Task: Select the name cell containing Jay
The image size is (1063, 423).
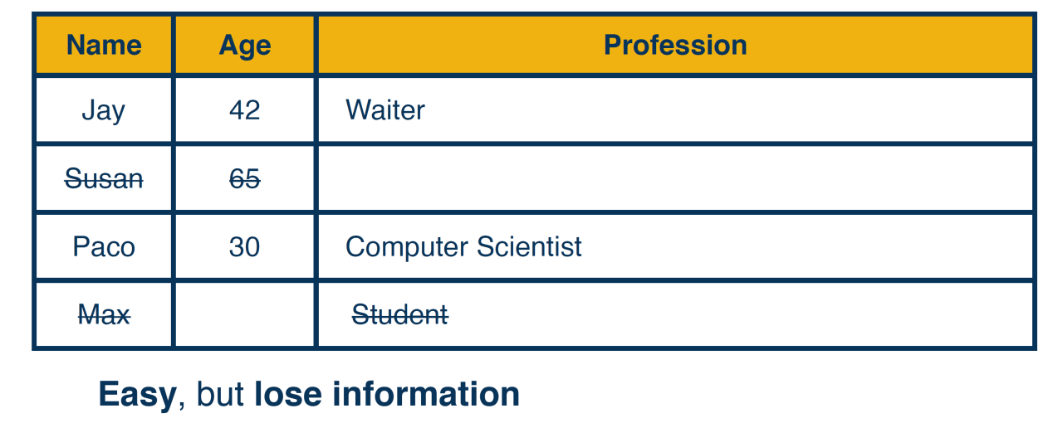Action: [104, 110]
